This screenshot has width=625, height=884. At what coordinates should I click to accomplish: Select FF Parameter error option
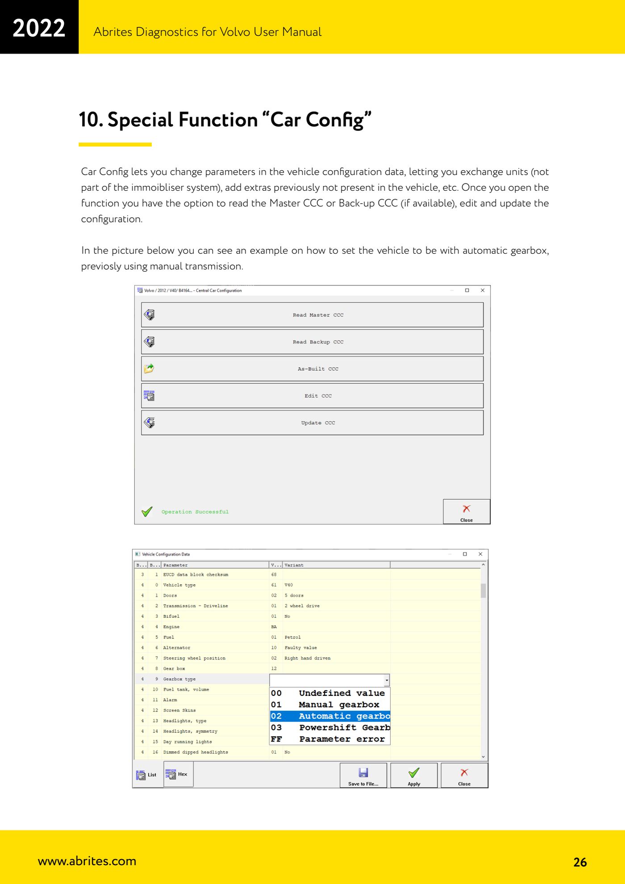[x=330, y=739]
